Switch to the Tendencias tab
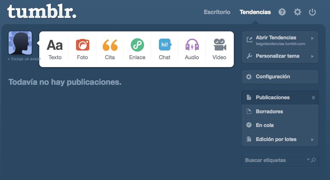330x180 pixels. (255, 12)
